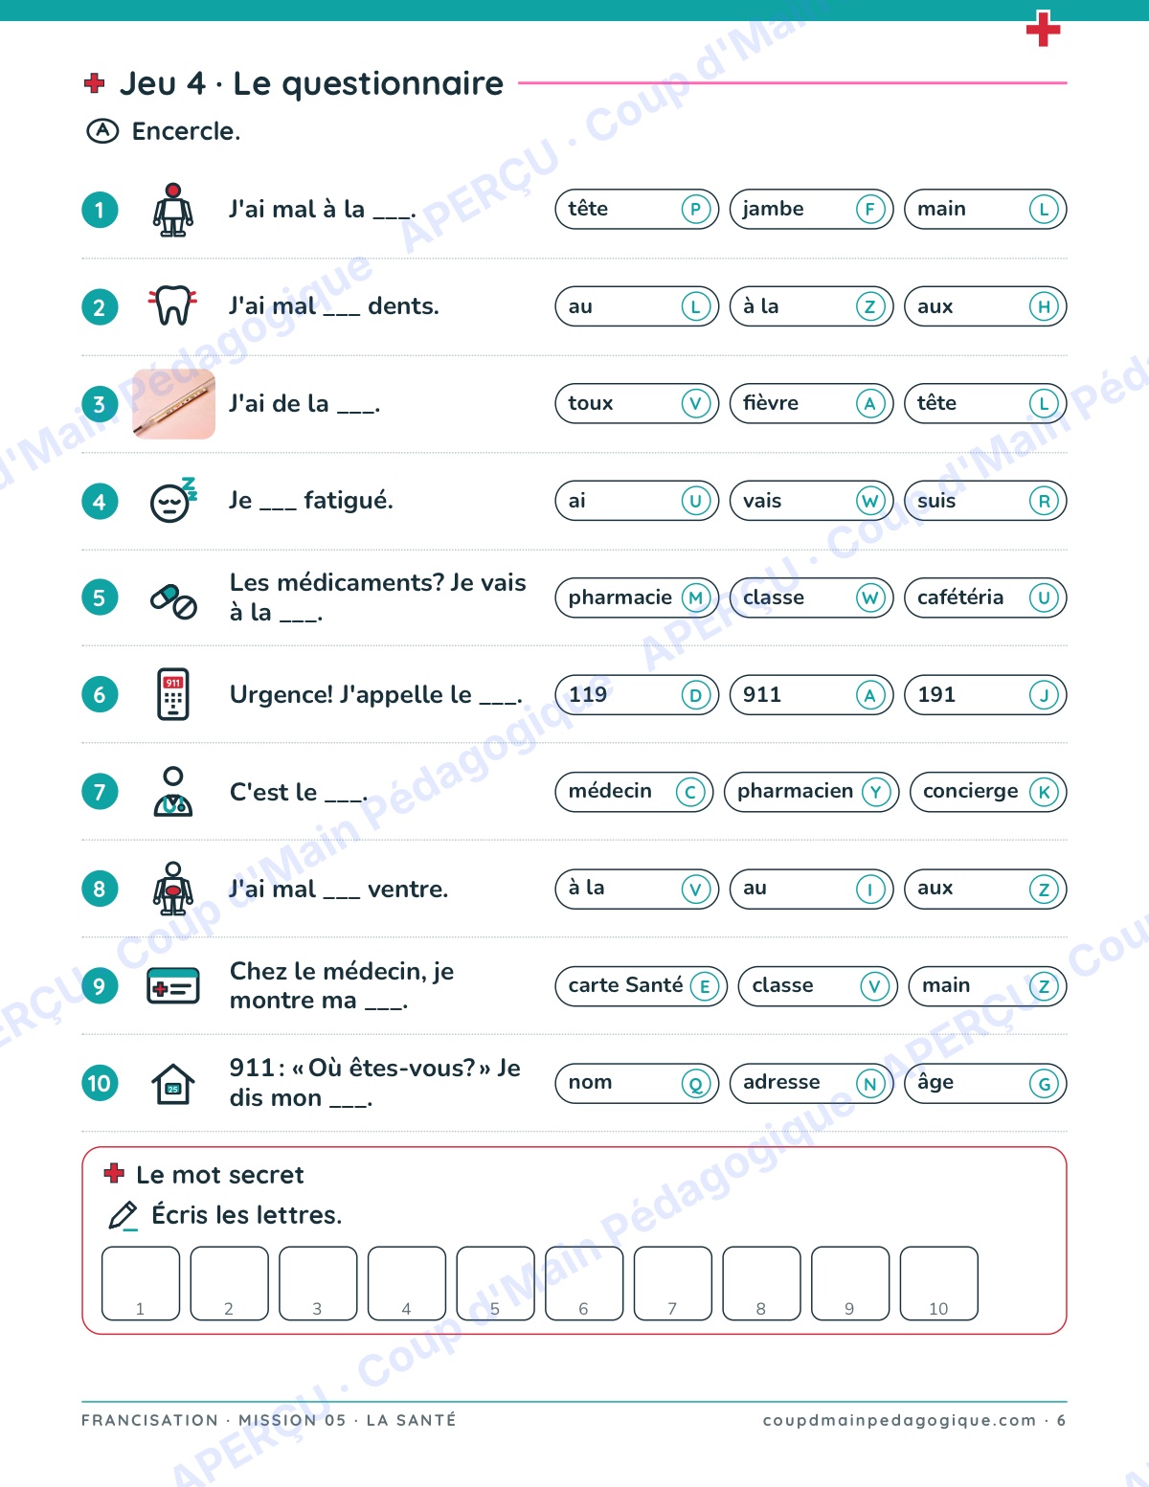1149x1487 pixels.
Task: Click the 911 phone icon
Action: coord(173,694)
